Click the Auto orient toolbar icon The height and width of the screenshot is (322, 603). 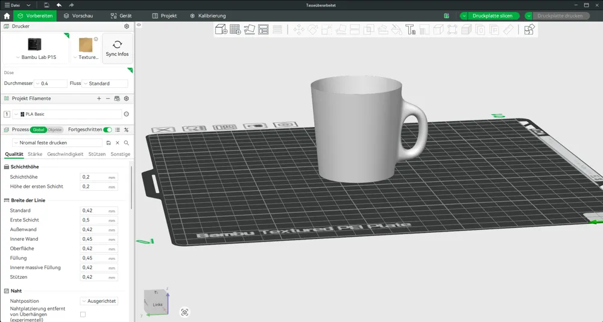pos(249,29)
